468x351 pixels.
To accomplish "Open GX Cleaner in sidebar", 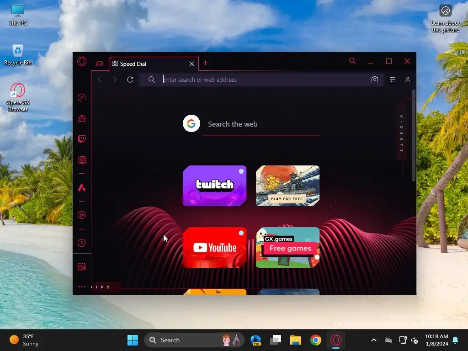I will click(82, 118).
